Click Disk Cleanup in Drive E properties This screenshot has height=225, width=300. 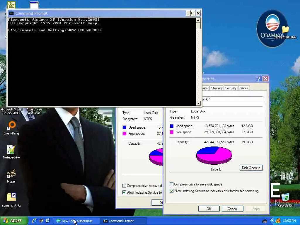coord(251,168)
